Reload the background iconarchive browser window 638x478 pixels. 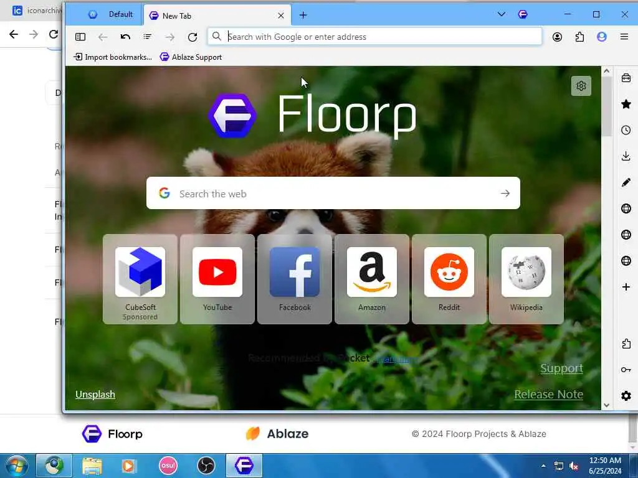pyautogui.click(x=54, y=34)
